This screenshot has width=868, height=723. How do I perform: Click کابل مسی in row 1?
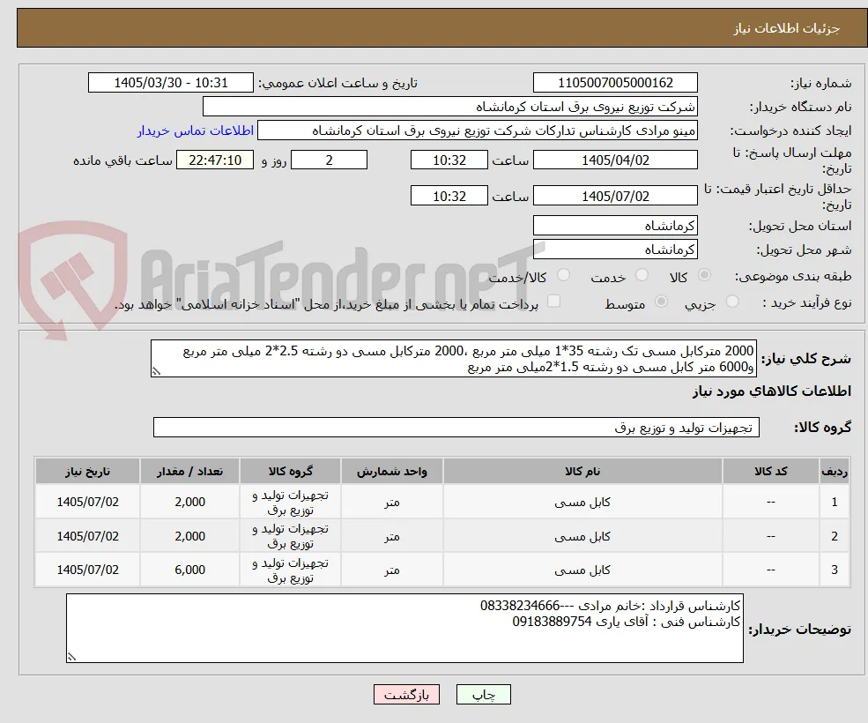pos(582,503)
